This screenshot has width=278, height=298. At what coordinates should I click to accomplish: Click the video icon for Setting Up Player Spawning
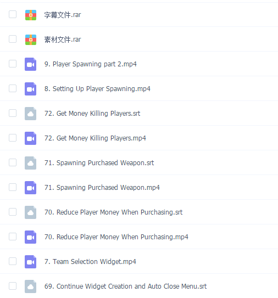pos(30,89)
